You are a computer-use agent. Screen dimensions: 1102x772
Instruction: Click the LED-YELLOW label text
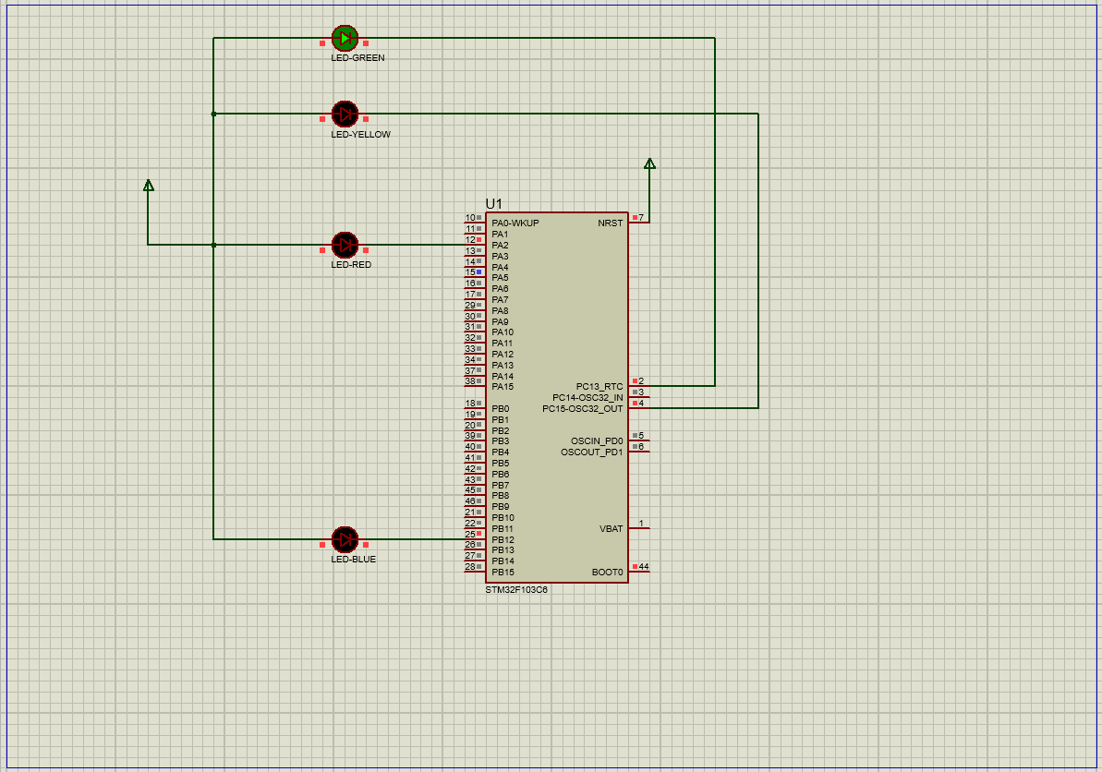point(360,134)
